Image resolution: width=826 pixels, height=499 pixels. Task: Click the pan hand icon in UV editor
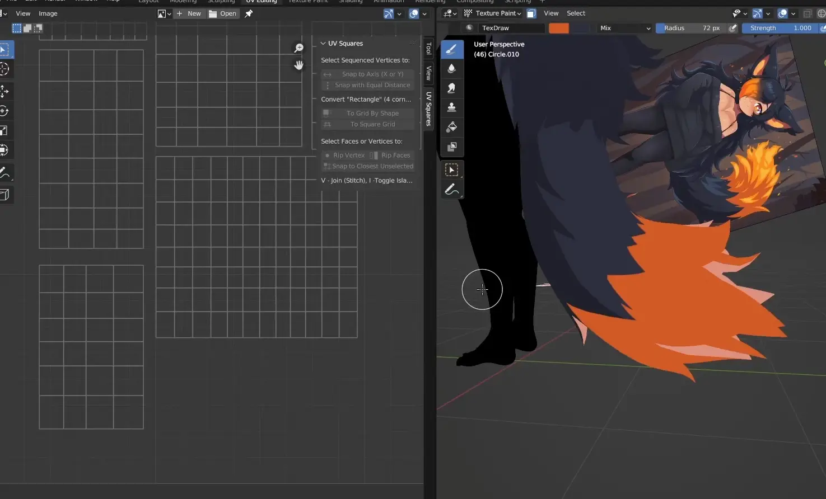[299, 65]
